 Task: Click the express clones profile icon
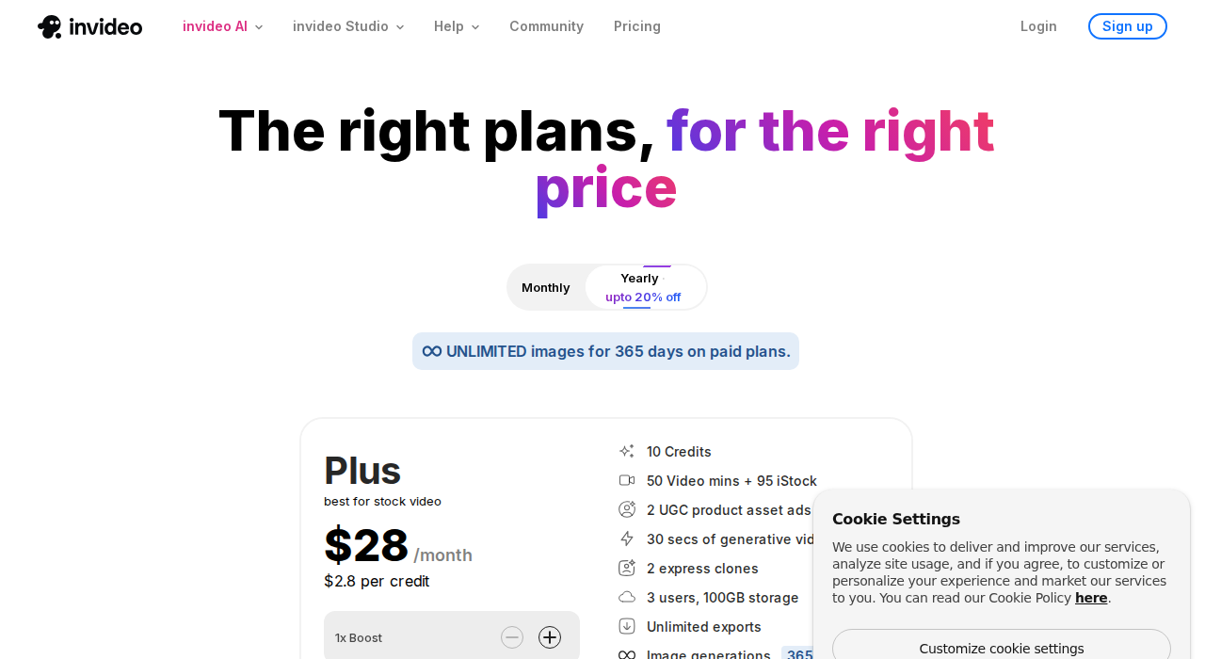[628, 569]
